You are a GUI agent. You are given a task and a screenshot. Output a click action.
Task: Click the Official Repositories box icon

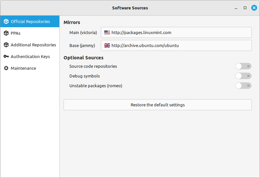pos(6,22)
